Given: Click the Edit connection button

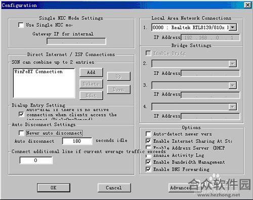Looking at the screenshot, I should point(91,95).
